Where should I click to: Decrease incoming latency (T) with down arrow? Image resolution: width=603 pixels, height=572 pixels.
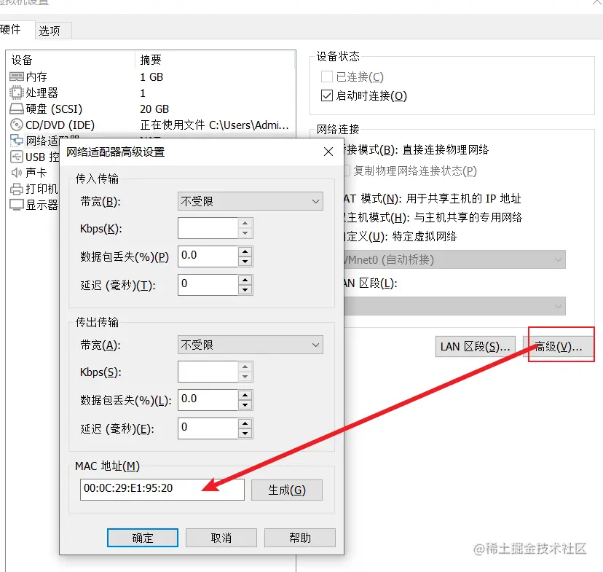click(x=245, y=290)
